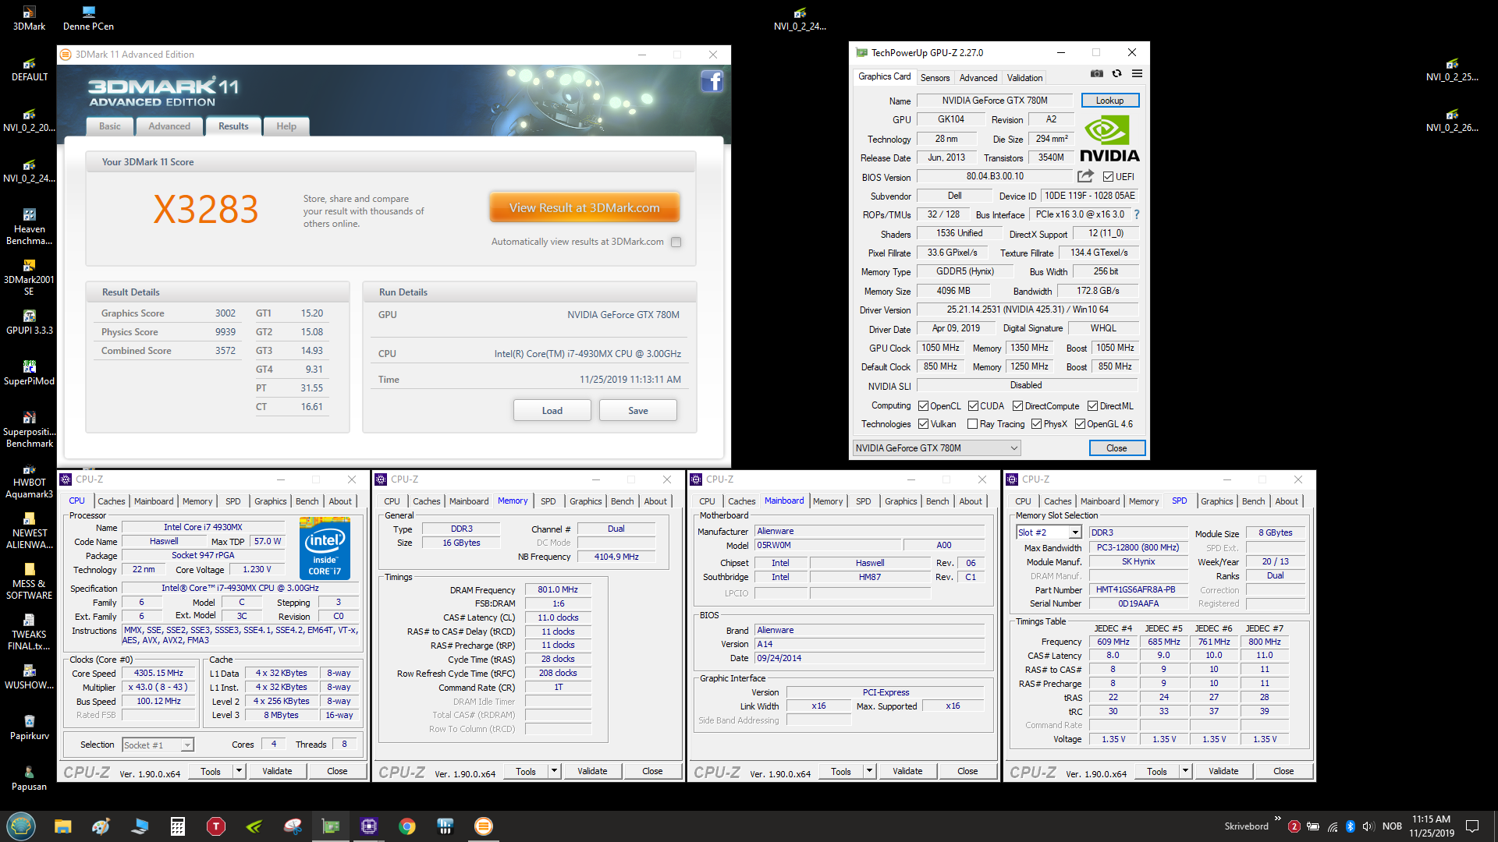Open the TWEAKS FINAL text file

pyautogui.click(x=29, y=632)
